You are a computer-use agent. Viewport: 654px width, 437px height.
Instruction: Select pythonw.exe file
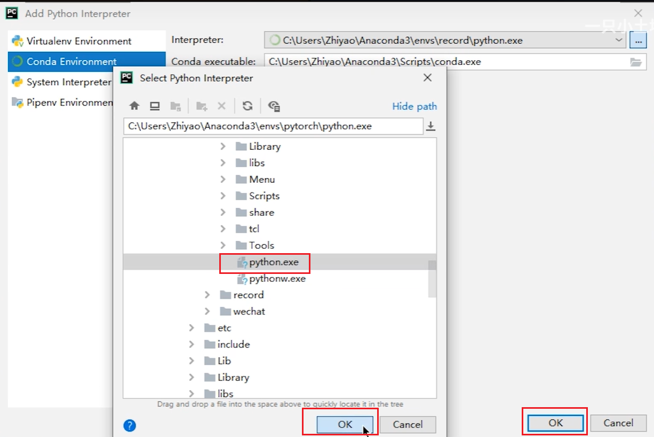(271, 278)
